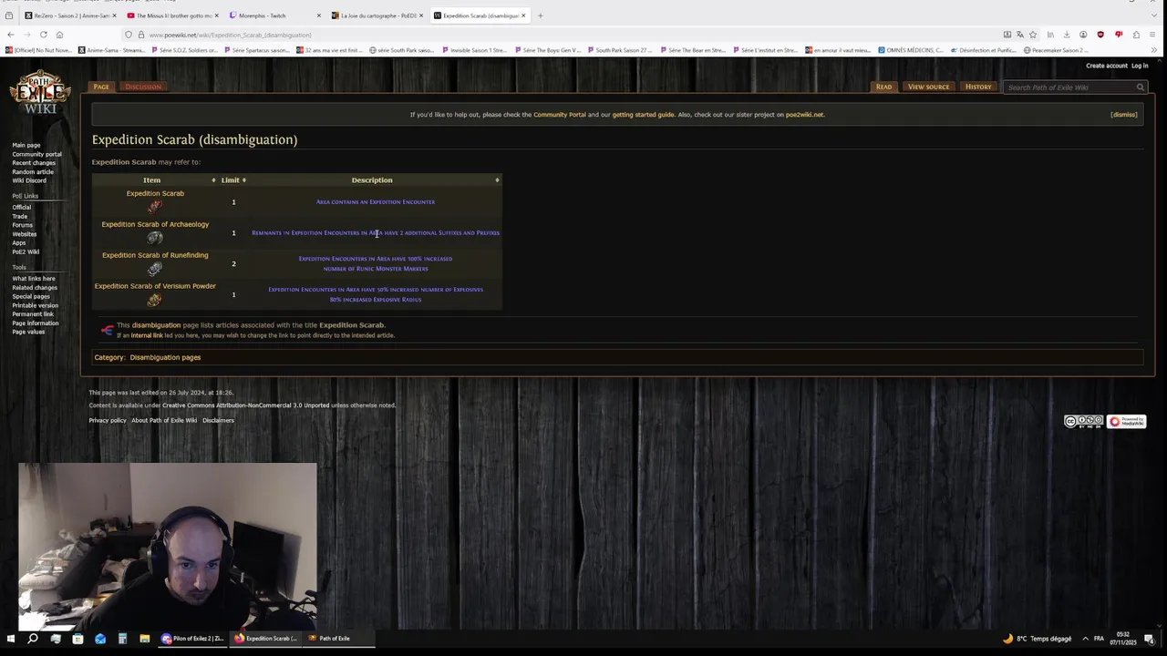This screenshot has width=1167, height=656.
Task: Open the View source tab
Action: (928, 87)
